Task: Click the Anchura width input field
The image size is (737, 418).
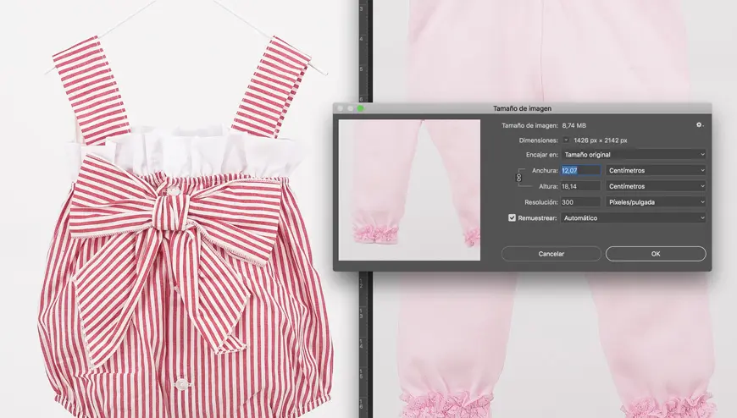Action: click(x=580, y=170)
